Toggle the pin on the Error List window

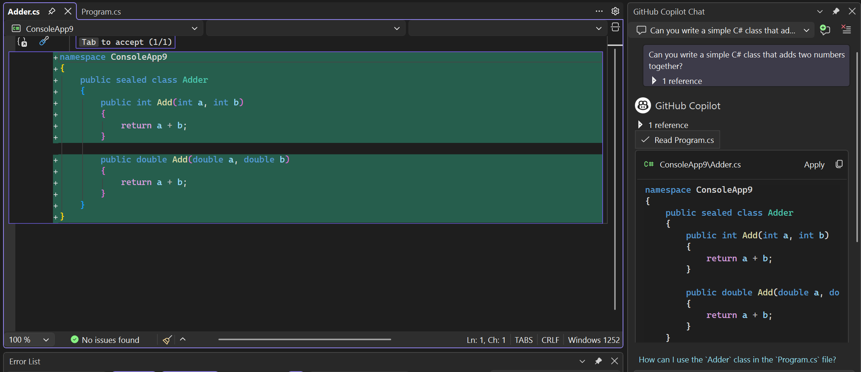pos(598,361)
